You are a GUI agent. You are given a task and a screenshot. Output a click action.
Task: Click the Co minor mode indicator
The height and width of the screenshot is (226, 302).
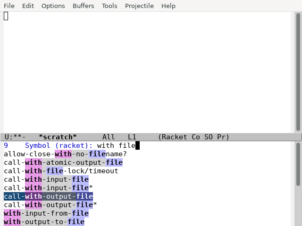click(x=196, y=137)
